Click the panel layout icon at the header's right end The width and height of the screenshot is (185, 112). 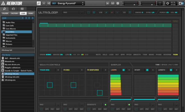point(181,3)
